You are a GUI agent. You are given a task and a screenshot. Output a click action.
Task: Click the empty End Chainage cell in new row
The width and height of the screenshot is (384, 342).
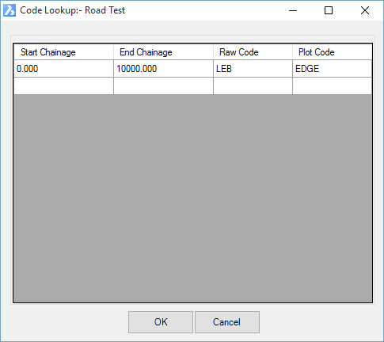tap(163, 85)
